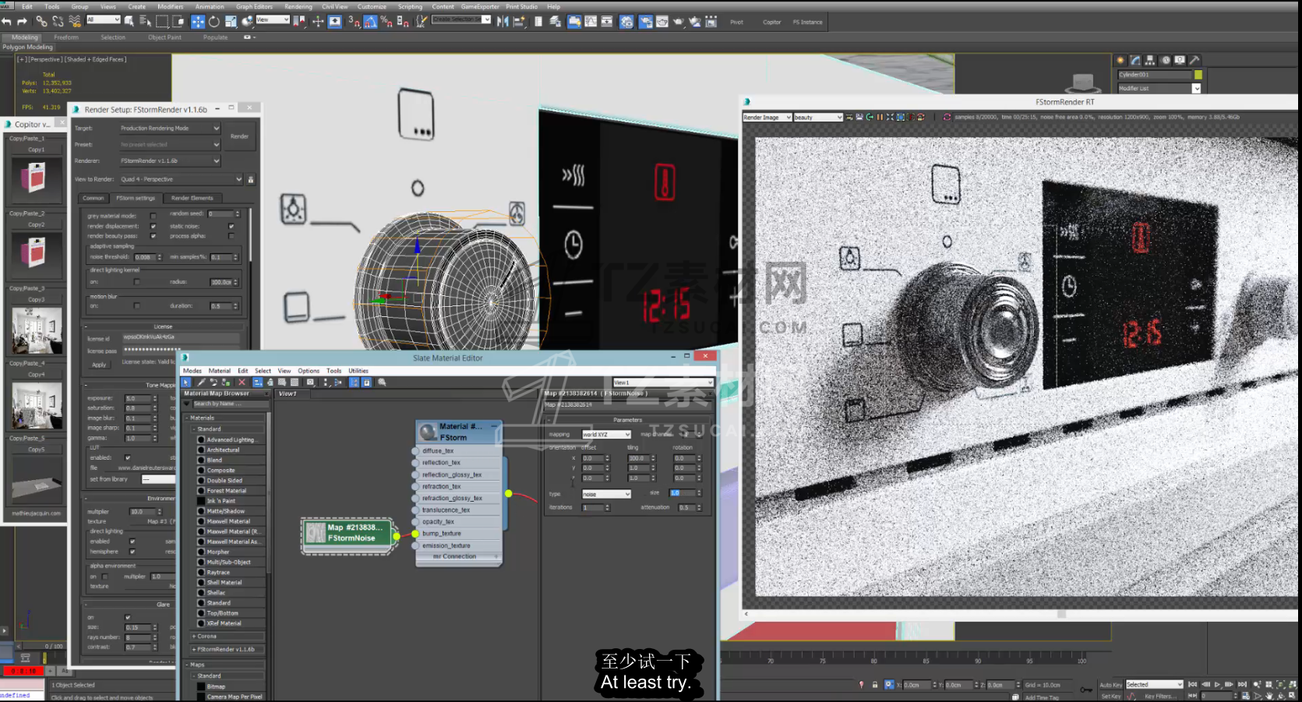Click the Apply license button

coord(99,365)
